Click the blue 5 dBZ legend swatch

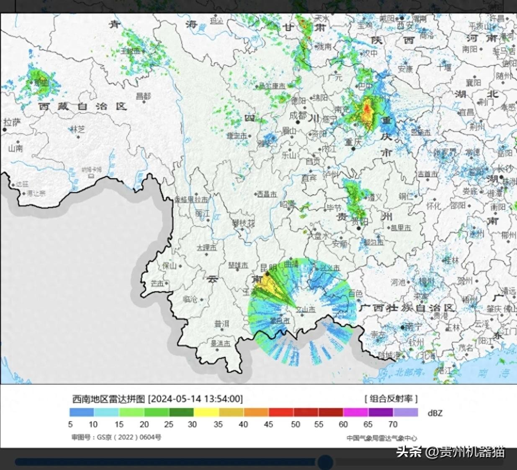tap(82, 412)
